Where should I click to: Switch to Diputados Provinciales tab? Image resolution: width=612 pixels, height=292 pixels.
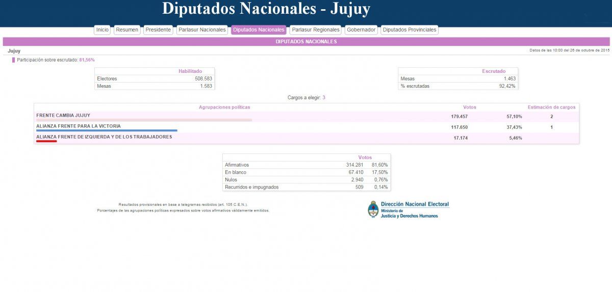pos(410,30)
